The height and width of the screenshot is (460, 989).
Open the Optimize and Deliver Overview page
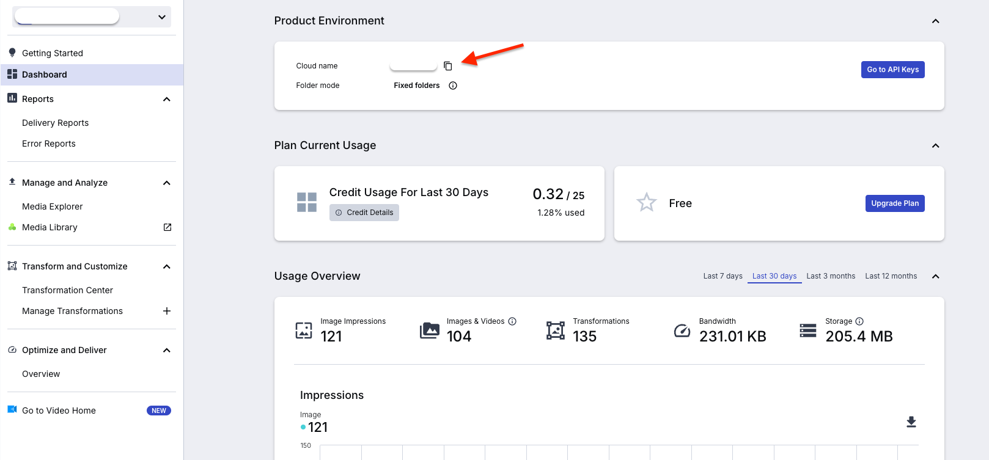(41, 374)
